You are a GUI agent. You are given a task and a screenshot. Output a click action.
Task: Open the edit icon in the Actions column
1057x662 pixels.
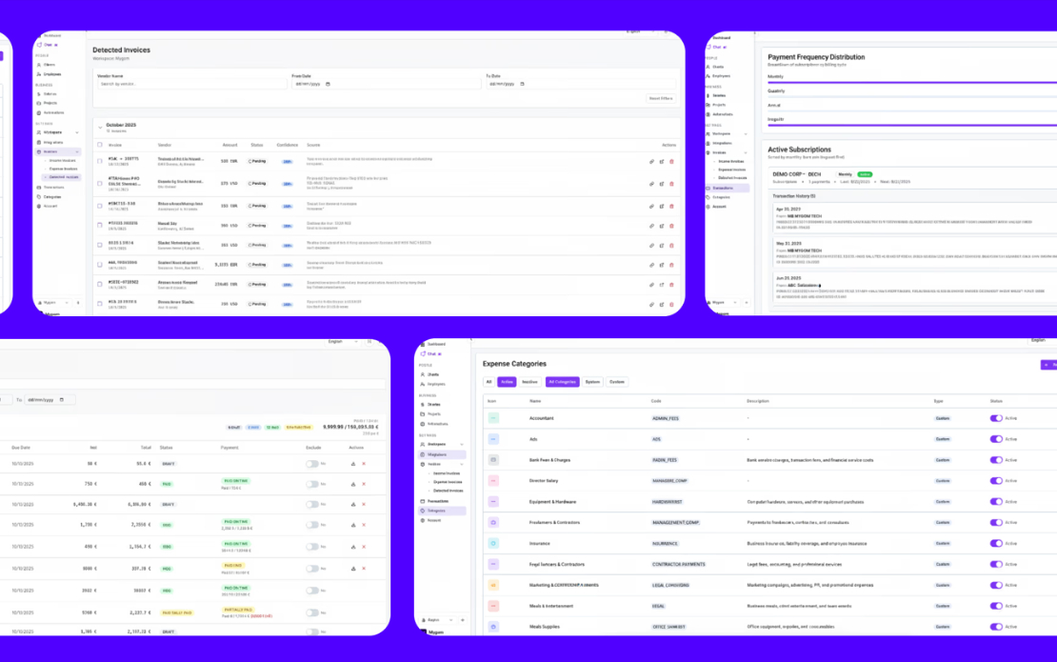coord(662,162)
